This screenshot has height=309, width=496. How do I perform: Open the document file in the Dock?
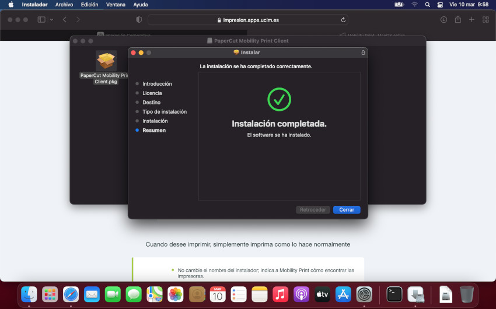pos(446,294)
